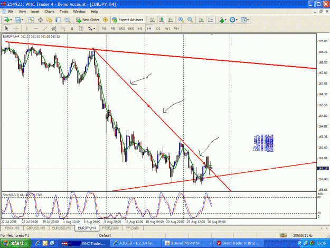
Task: Switch chart to M30 timeframe
Action: (131, 29)
